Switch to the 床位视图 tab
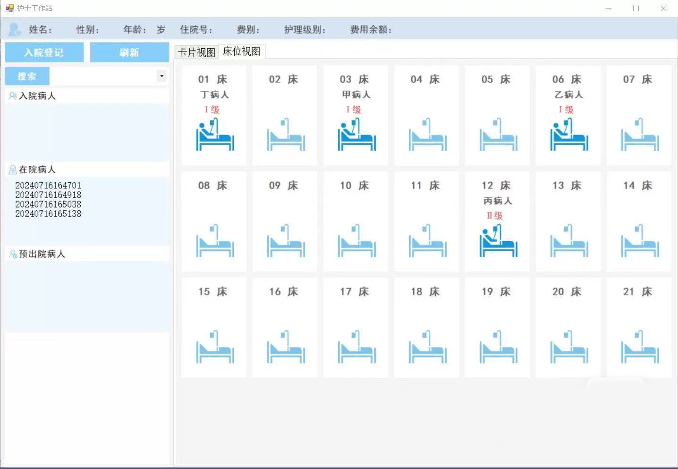 [242, 51]
